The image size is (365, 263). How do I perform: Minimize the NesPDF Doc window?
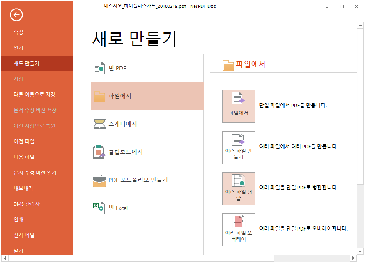coord(327,7)
